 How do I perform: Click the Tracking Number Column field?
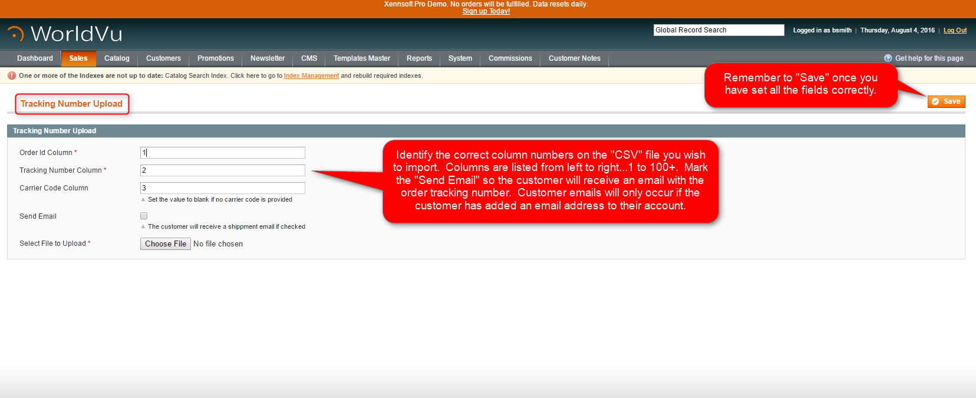point(223,170)
